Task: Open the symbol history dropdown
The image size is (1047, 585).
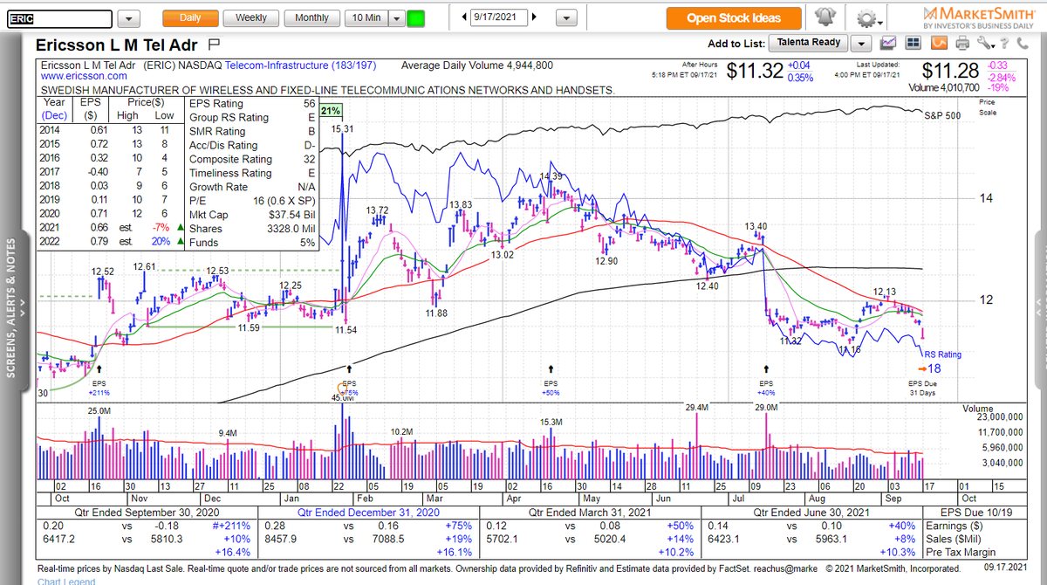Action: pyautogui.click(x=128, y=18)
